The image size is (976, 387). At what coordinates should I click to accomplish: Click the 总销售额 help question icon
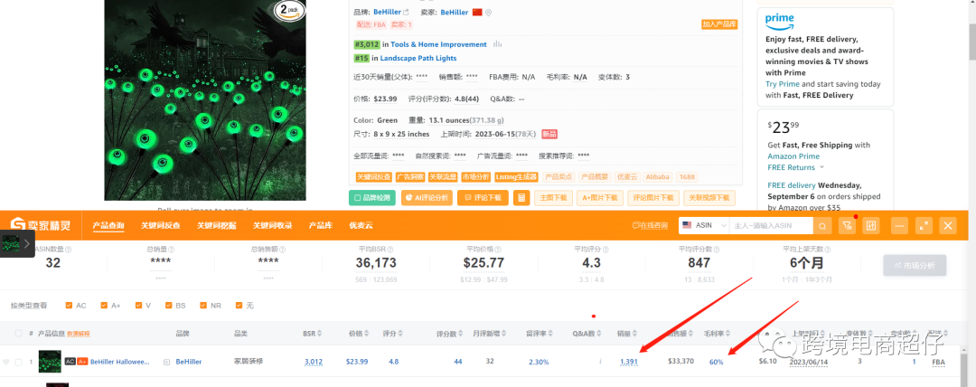point(284,250)
